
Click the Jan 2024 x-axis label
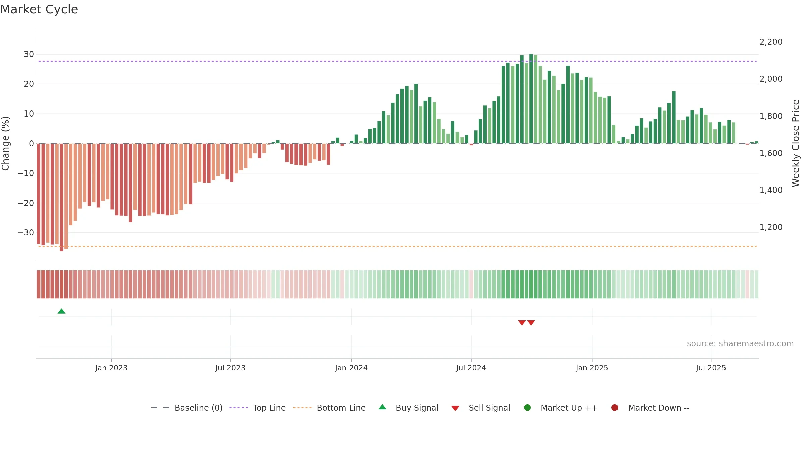352,368
